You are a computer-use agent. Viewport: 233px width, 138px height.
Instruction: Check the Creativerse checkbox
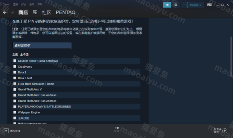coord(15,66)
